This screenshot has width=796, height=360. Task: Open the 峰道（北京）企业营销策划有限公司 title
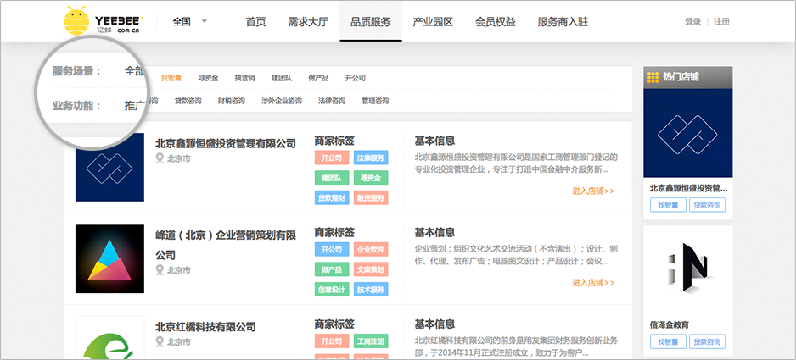coord(226,245)
